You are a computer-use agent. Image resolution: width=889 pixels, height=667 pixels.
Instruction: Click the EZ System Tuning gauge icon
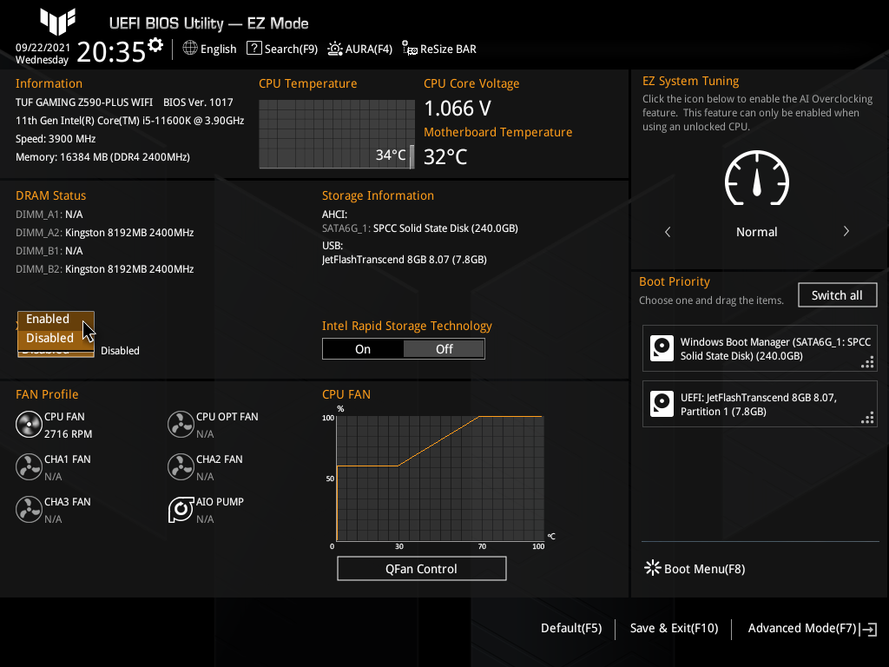click(x=757, y=178)
